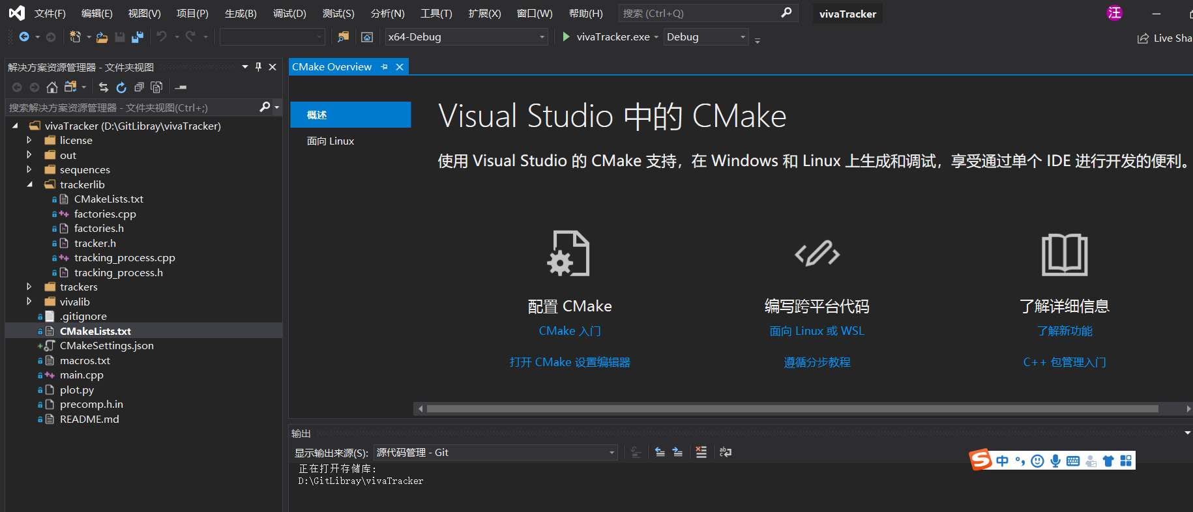1193x512 pixels.
Task: Select tracking_process.cpp in the tree
Action: (x=125, y=258)
